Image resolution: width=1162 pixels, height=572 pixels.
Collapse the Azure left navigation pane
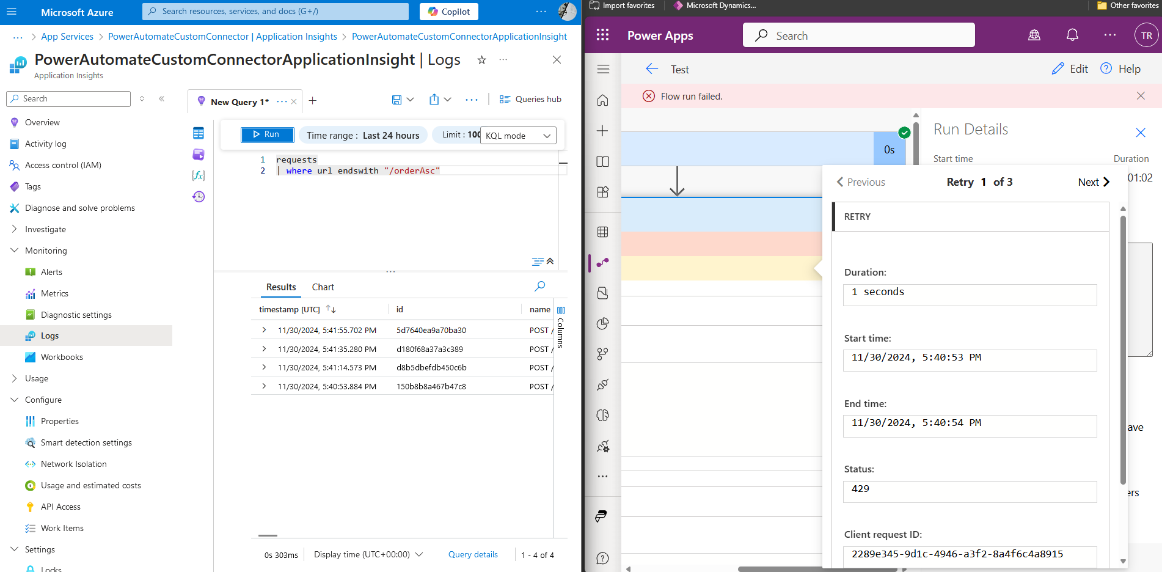click(161, 98)
